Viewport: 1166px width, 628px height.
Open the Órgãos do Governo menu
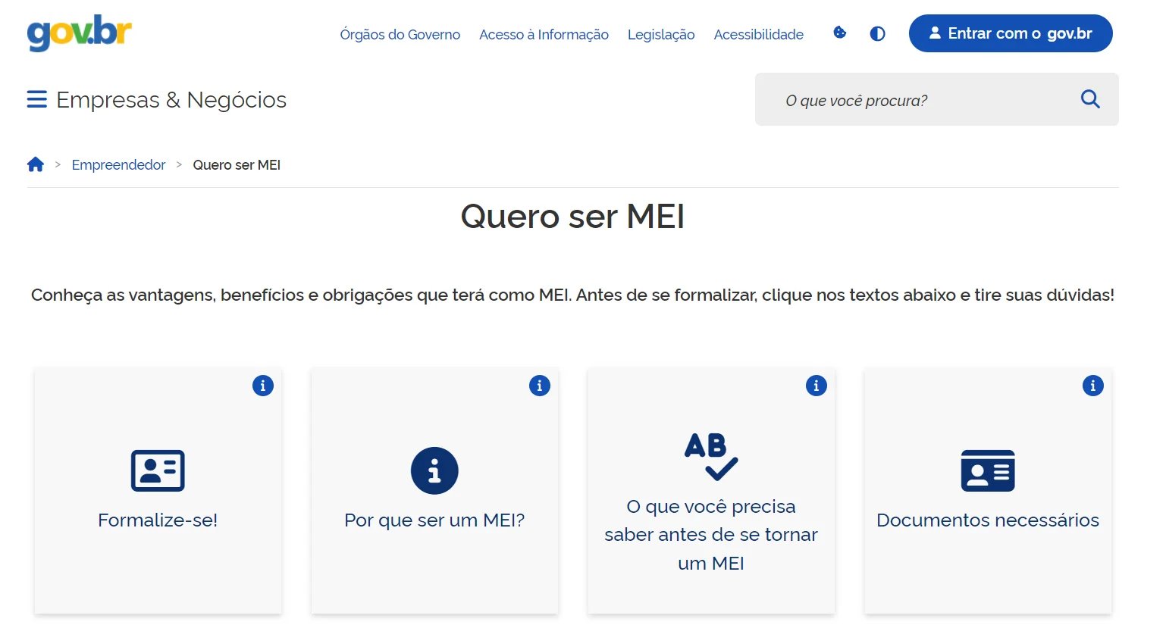click(400, 34)
